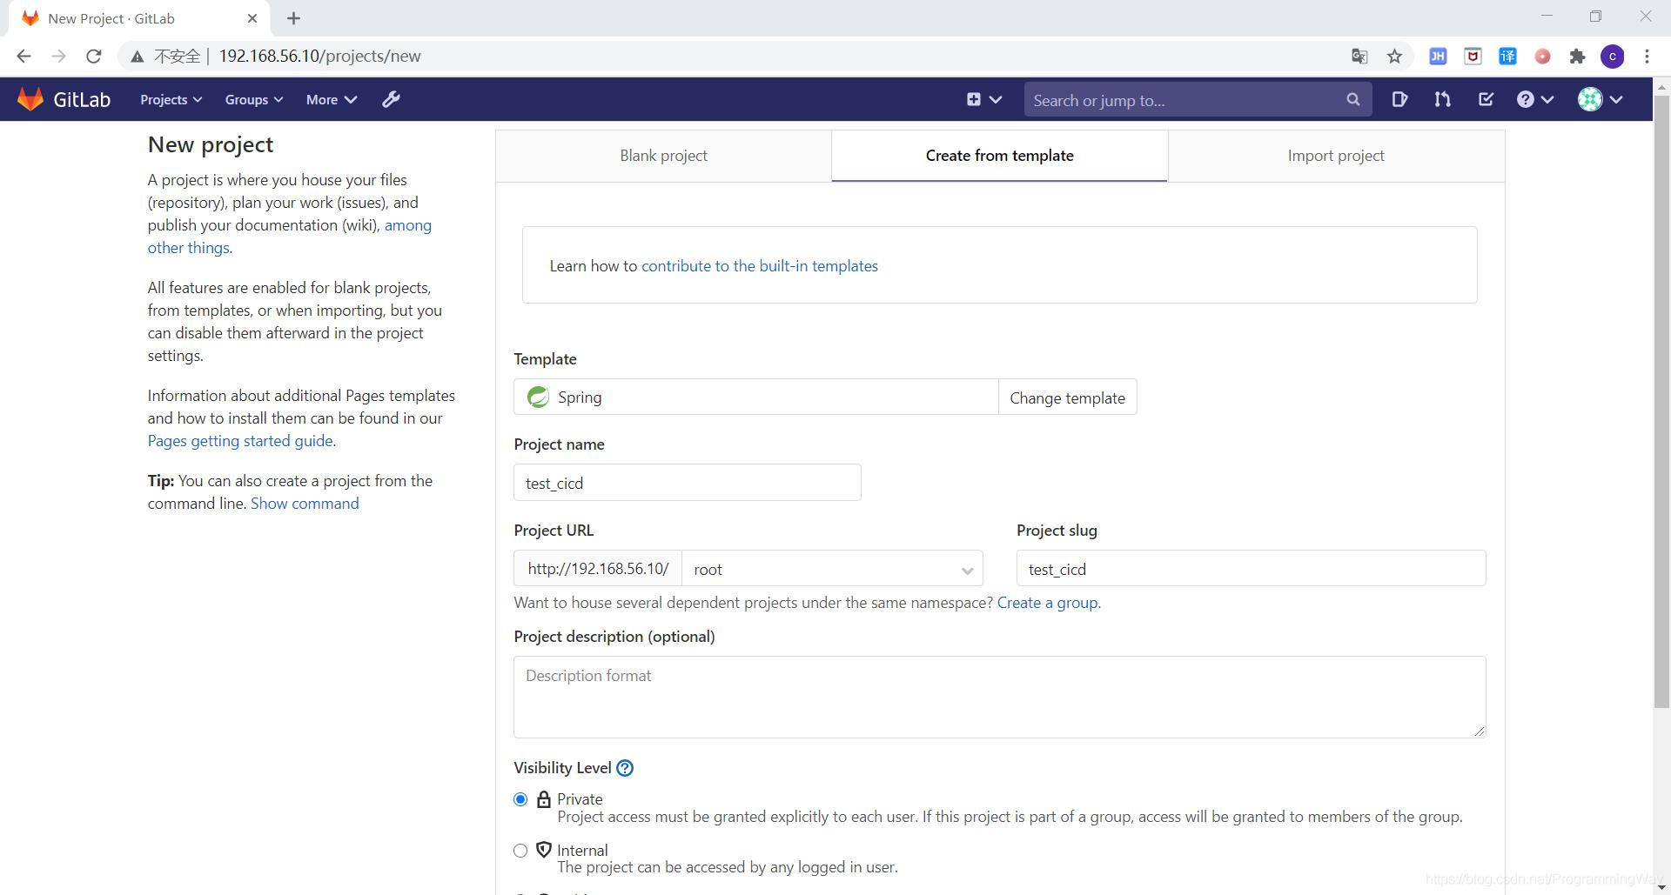The image size is (1671, 895).
Task: Click the GitLab fox logo
Action: coord(30,98)
